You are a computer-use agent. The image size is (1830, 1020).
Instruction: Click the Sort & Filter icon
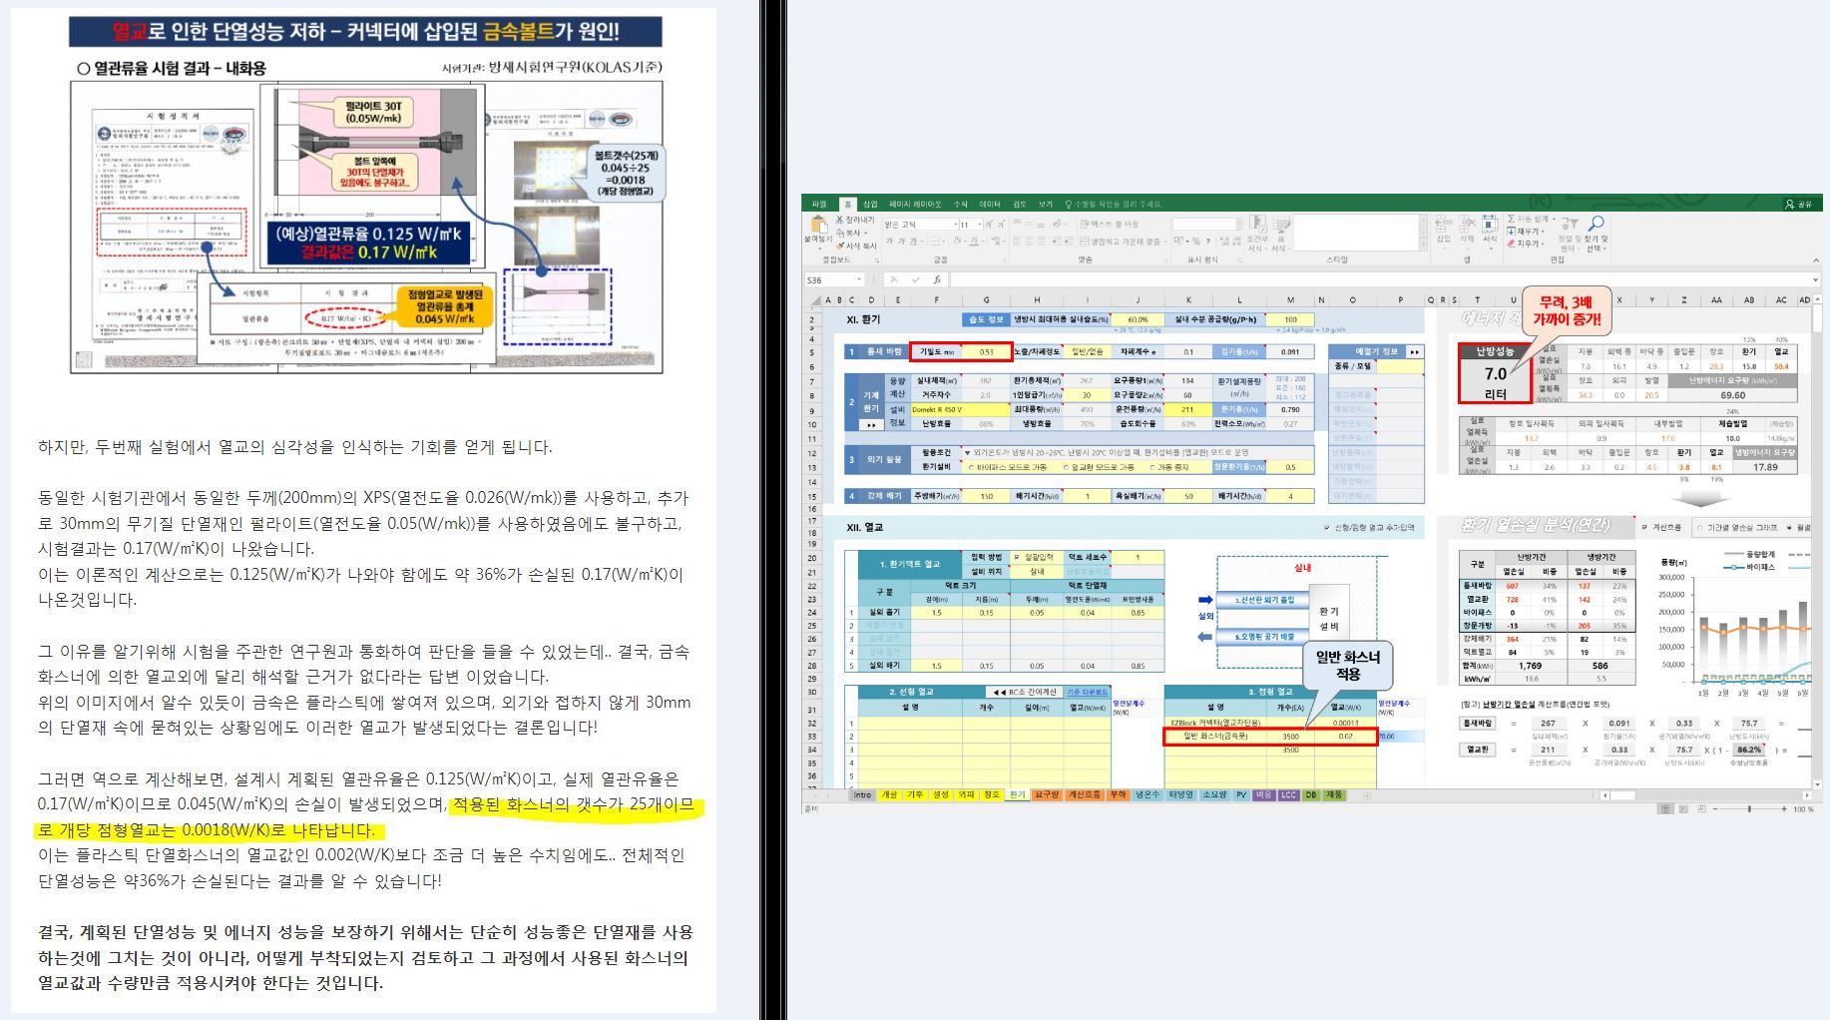(1570, 224)
